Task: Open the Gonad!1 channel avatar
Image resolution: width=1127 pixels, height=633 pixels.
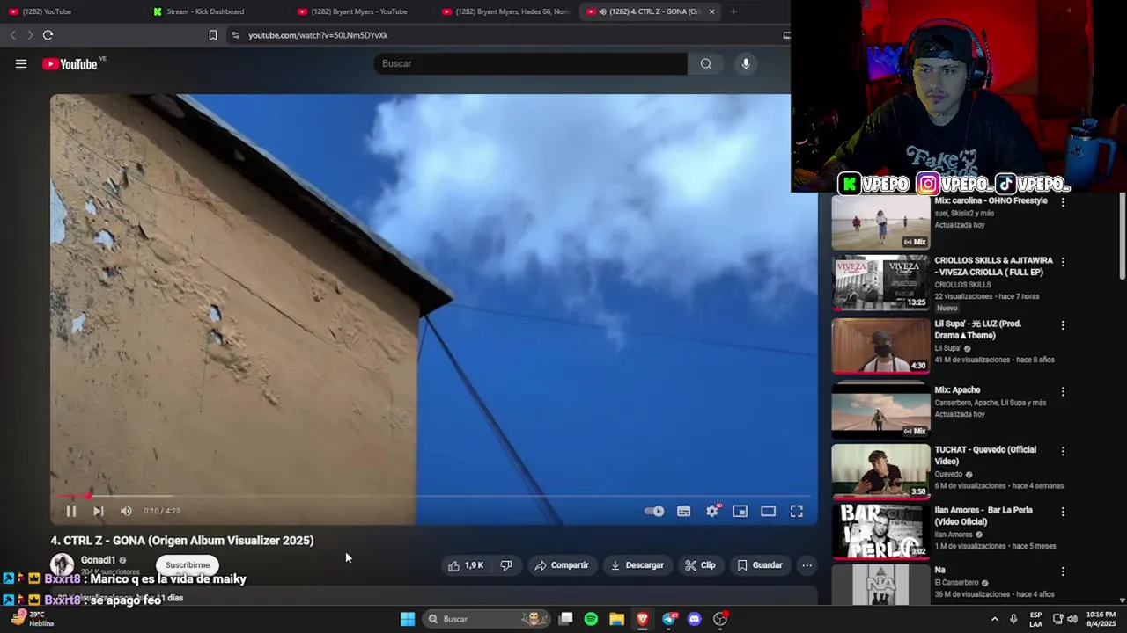Action: coord(62,564)
